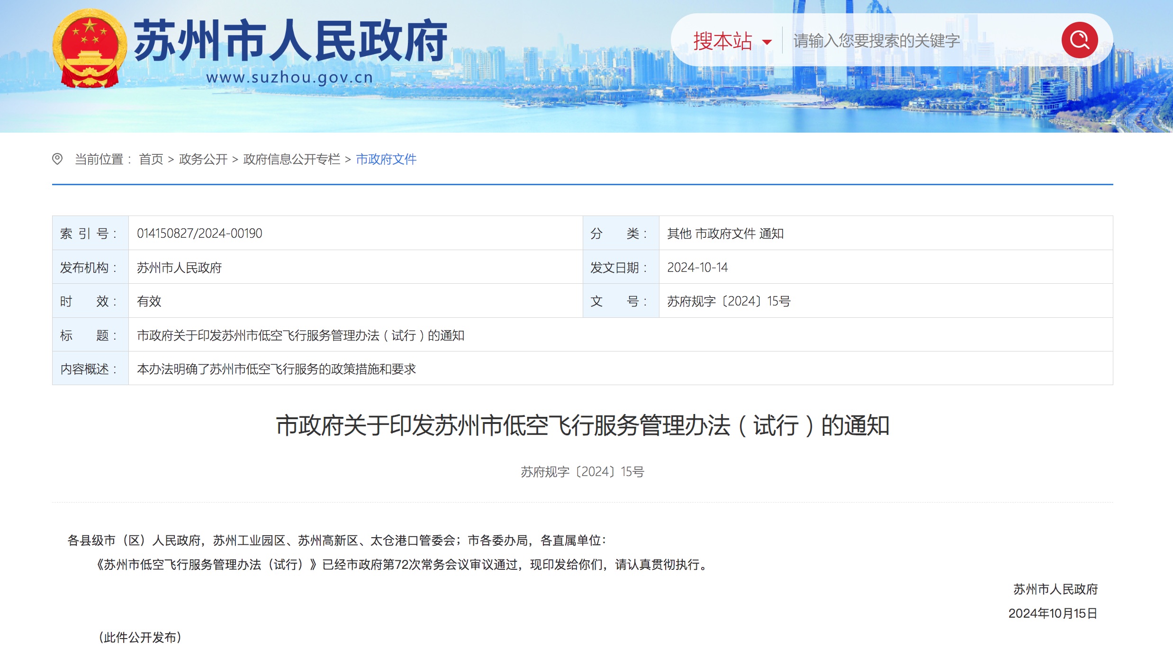Click the national emblem logo
1173x648 pixels.
click(x=90, y=49)
